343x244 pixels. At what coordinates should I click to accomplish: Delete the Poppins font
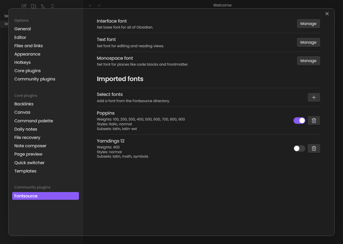click(314, 121)
